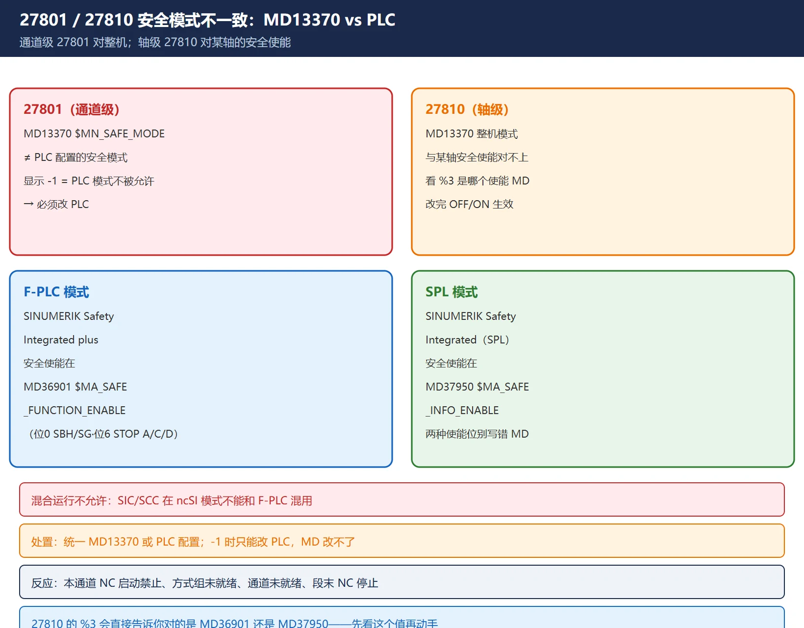Click the '反应：本通道 NC 启动禁止' notice
804x628 pixels.
coord(402,582)
